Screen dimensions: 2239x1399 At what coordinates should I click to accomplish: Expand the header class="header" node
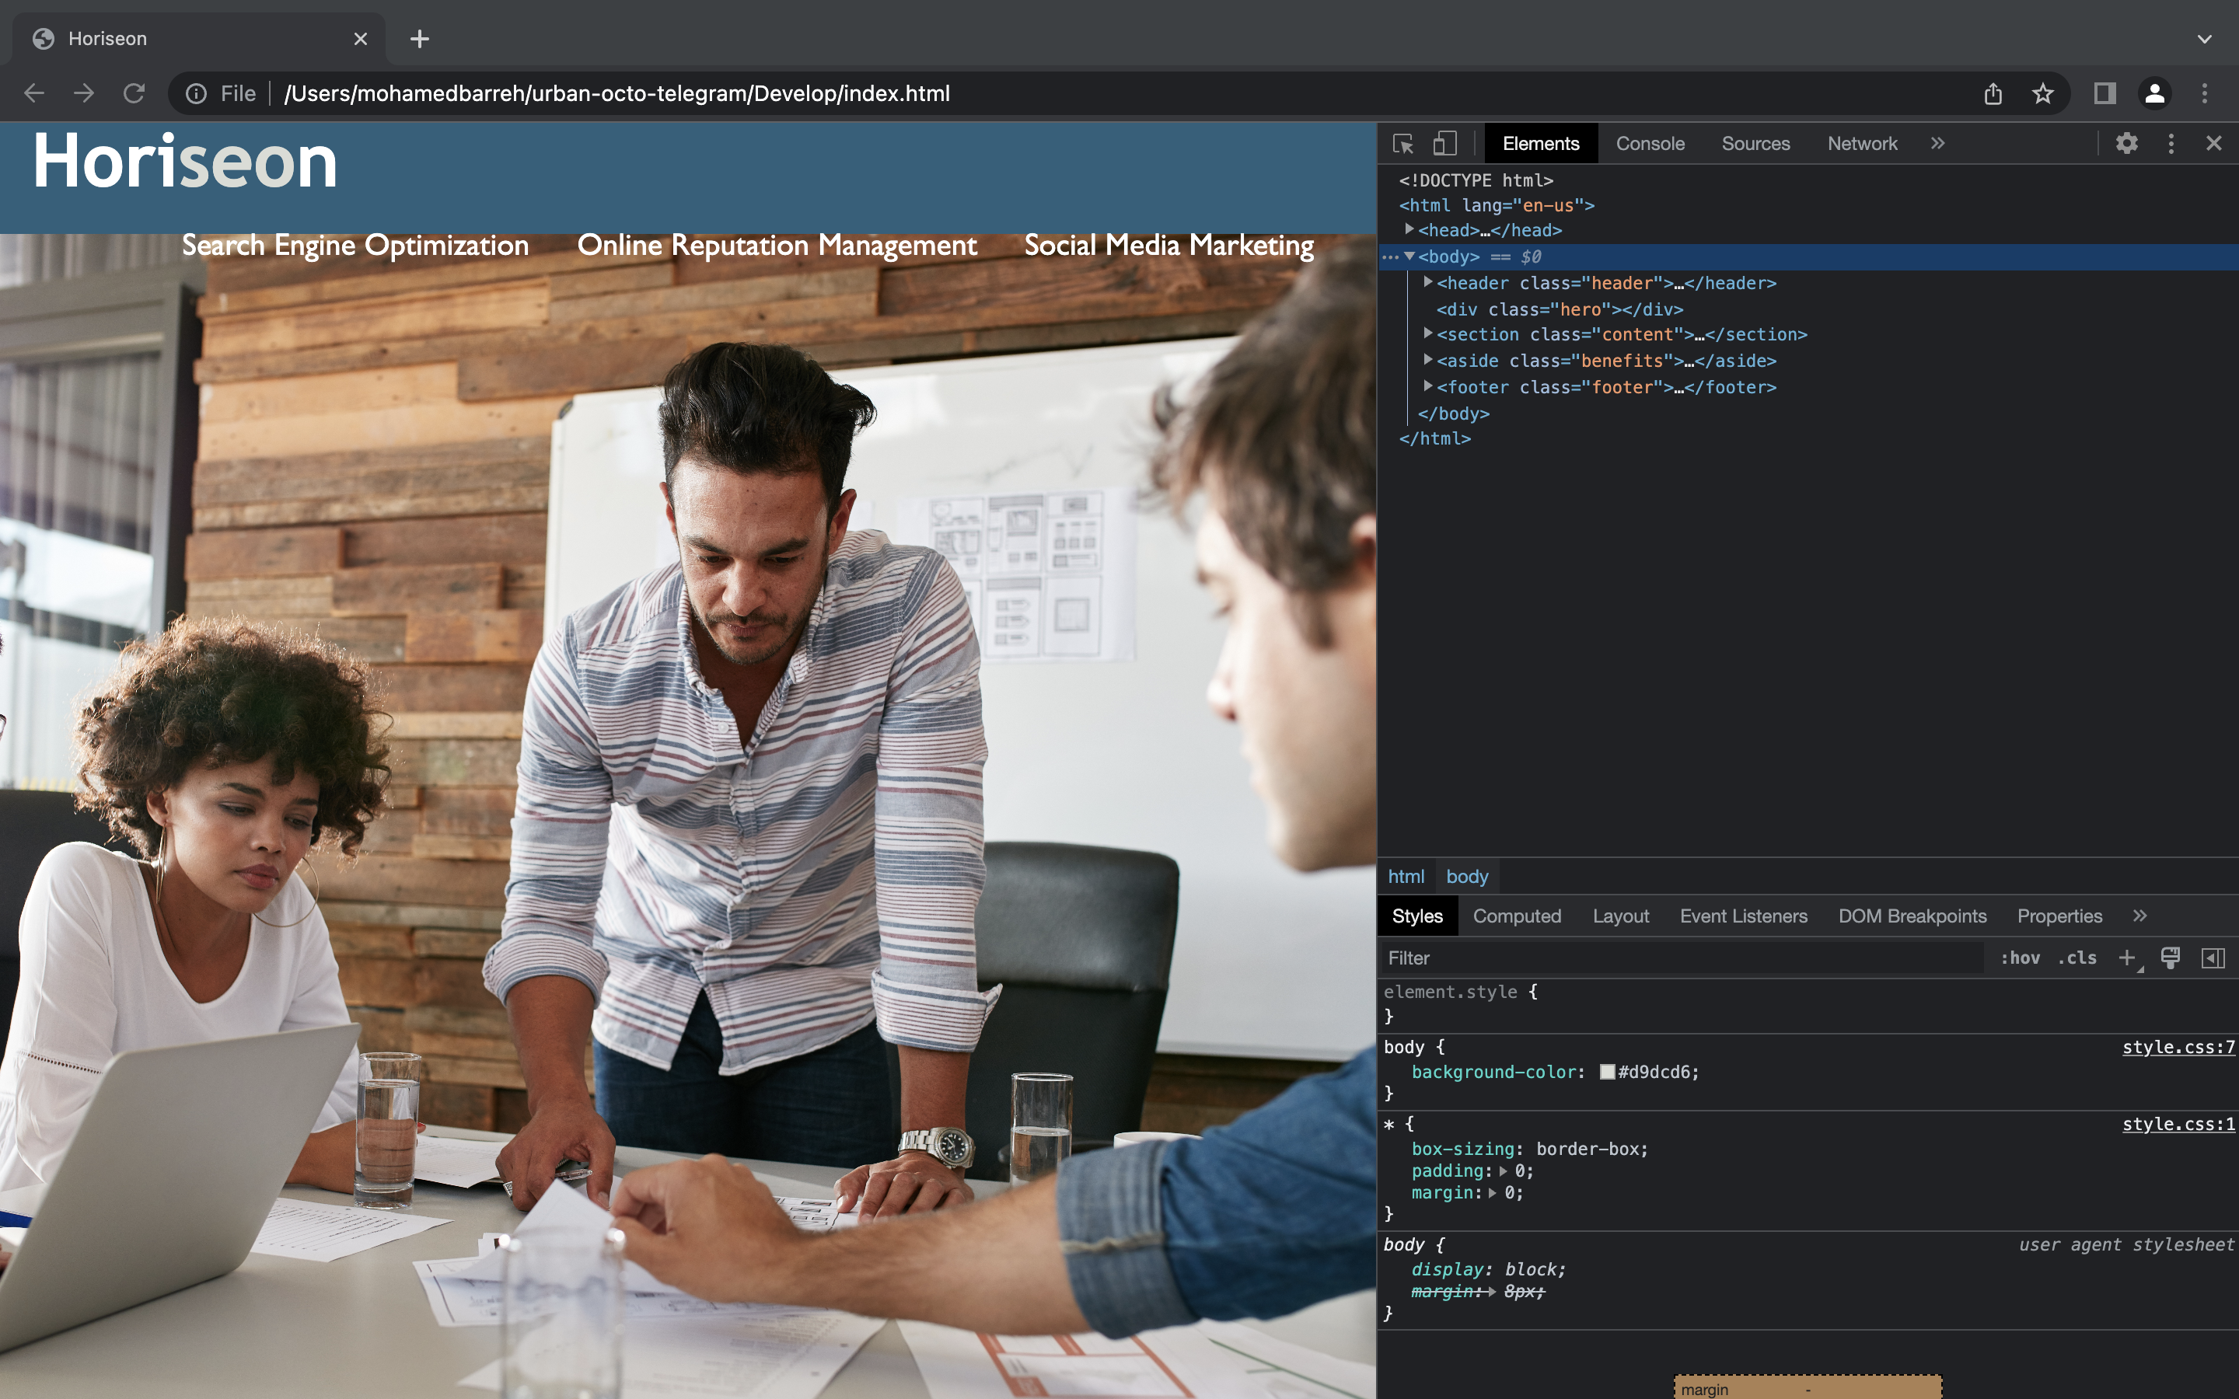coord(1427,282)
